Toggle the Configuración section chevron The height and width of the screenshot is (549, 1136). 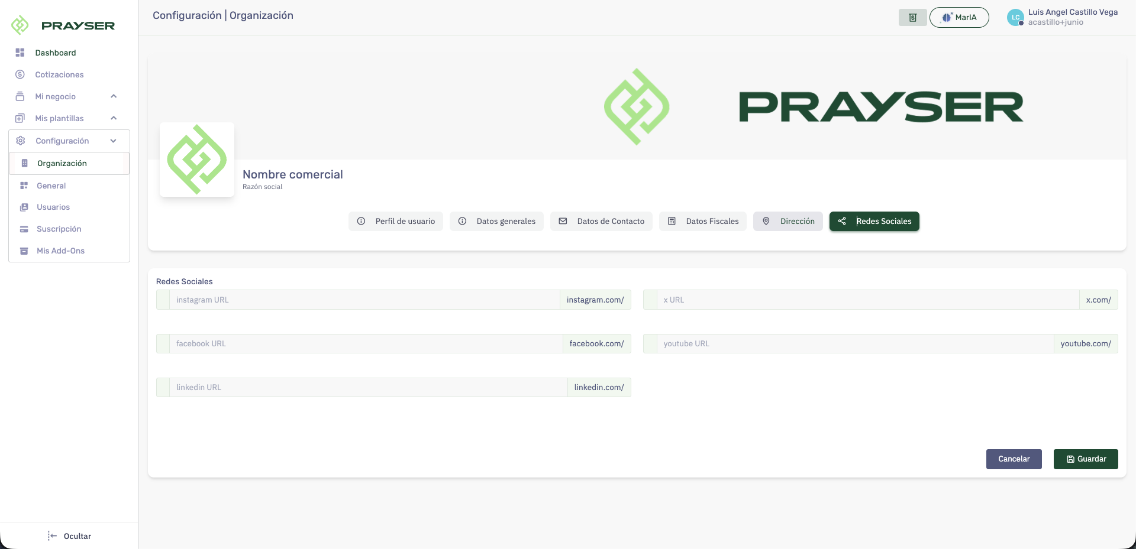tap(114, 141)
